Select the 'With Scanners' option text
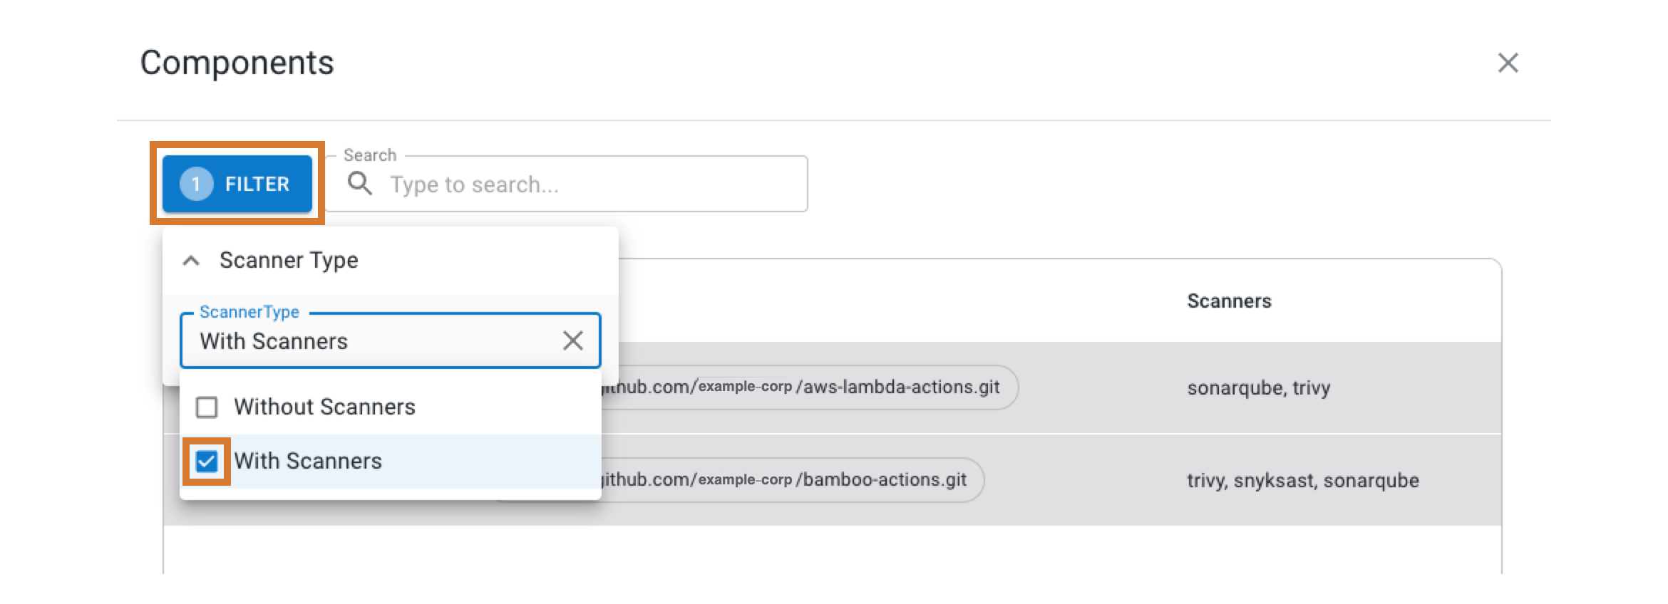Screen dimensions: 1668x604 pos(308,462)
